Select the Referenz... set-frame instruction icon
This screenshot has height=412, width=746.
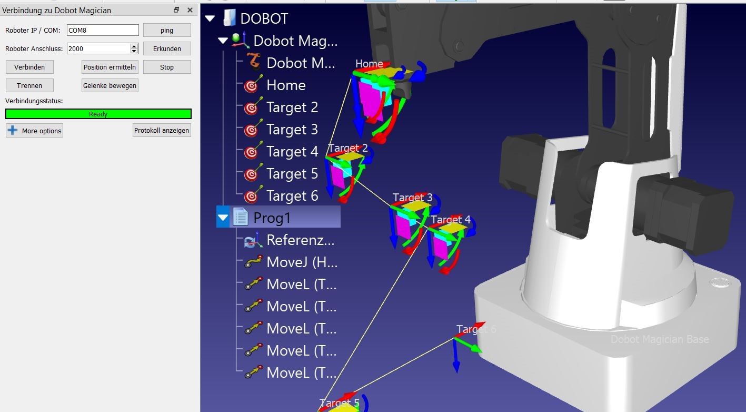pos(253,240)
